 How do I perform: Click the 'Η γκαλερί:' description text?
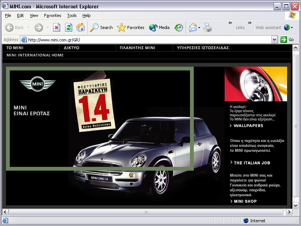pyautogui.click(x=252, y=113)
